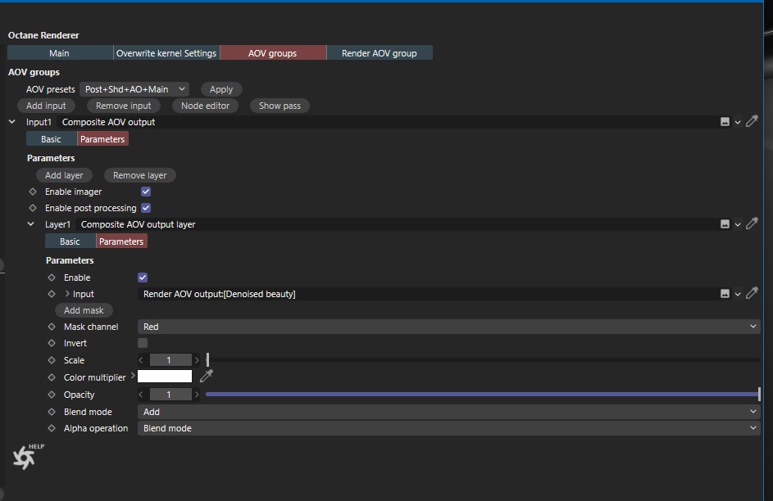Click keyframe diamond next to Mask channel
773x501 pixels.
[52, 327]
